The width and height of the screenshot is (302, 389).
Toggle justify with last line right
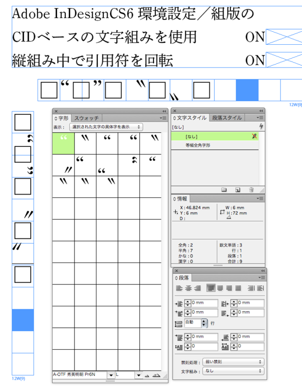click(229, 288)
